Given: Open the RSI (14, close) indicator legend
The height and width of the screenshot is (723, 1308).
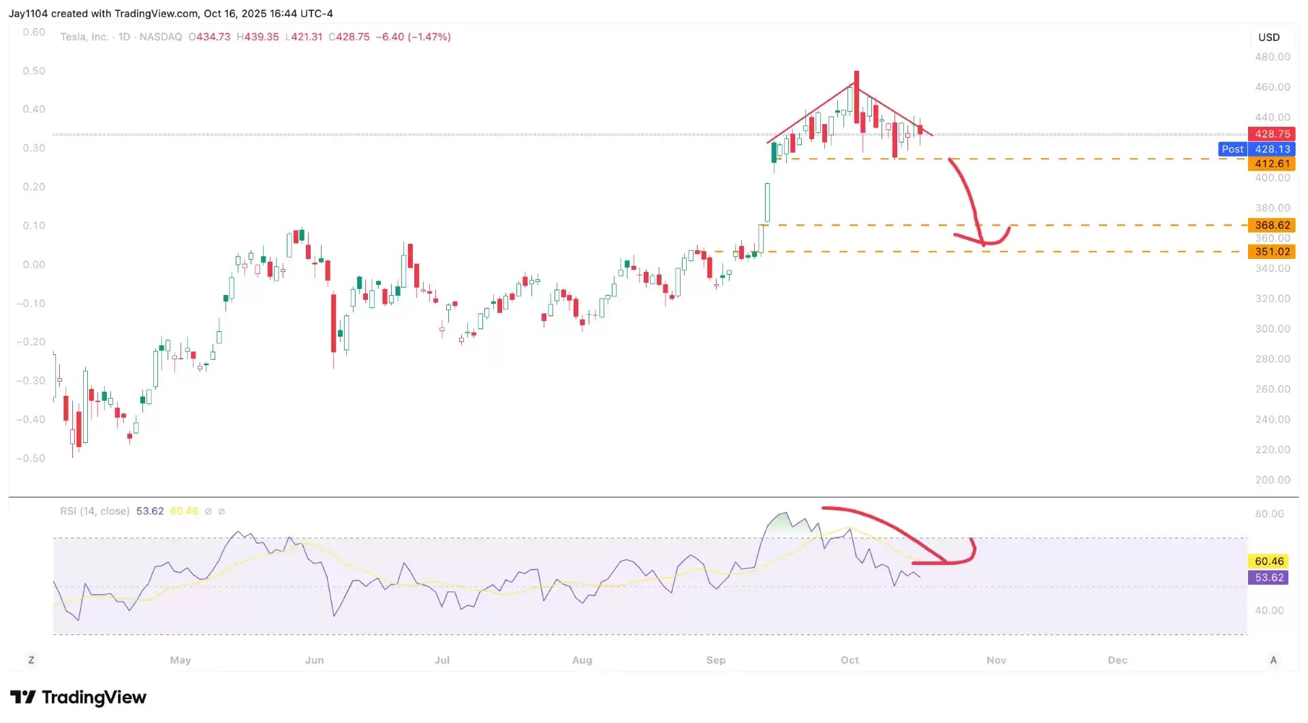Looking at the screenshot, I should (x=95, y=511).
